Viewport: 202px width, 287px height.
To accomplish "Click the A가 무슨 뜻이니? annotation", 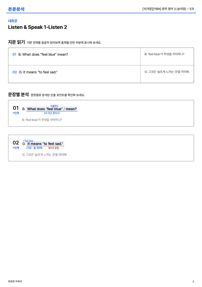I will pos(52,113).
